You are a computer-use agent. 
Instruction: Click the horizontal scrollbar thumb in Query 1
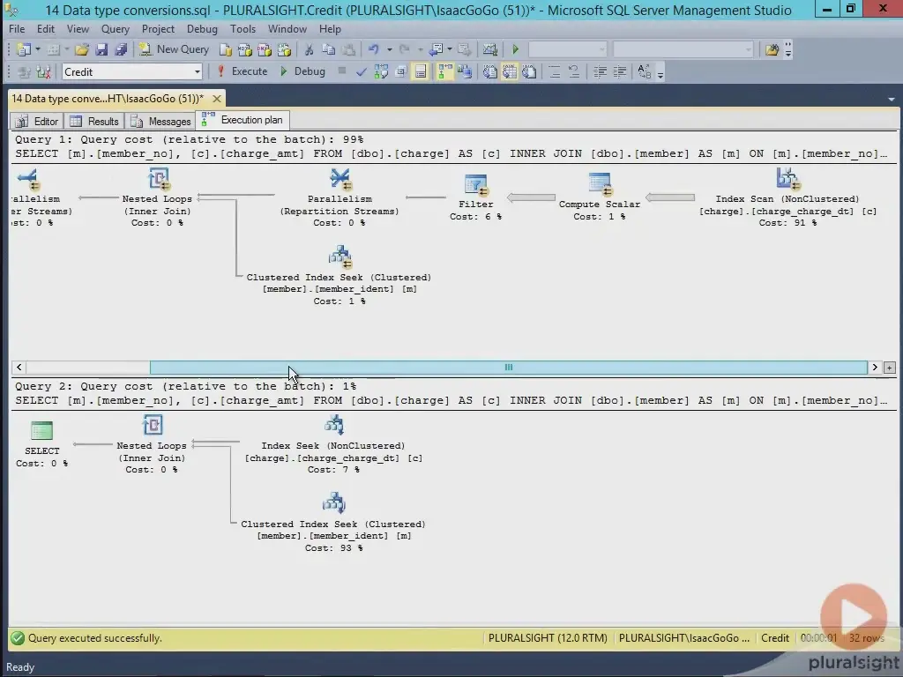[x=509, y=368]
